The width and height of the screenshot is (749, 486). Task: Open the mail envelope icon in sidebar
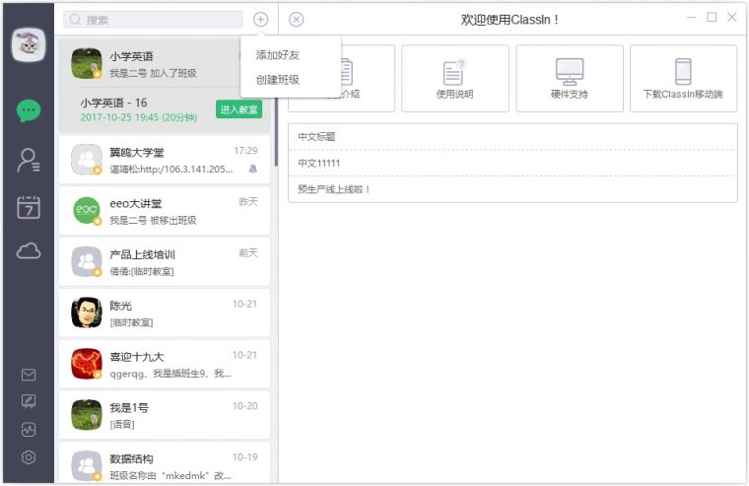click(29, 375)
